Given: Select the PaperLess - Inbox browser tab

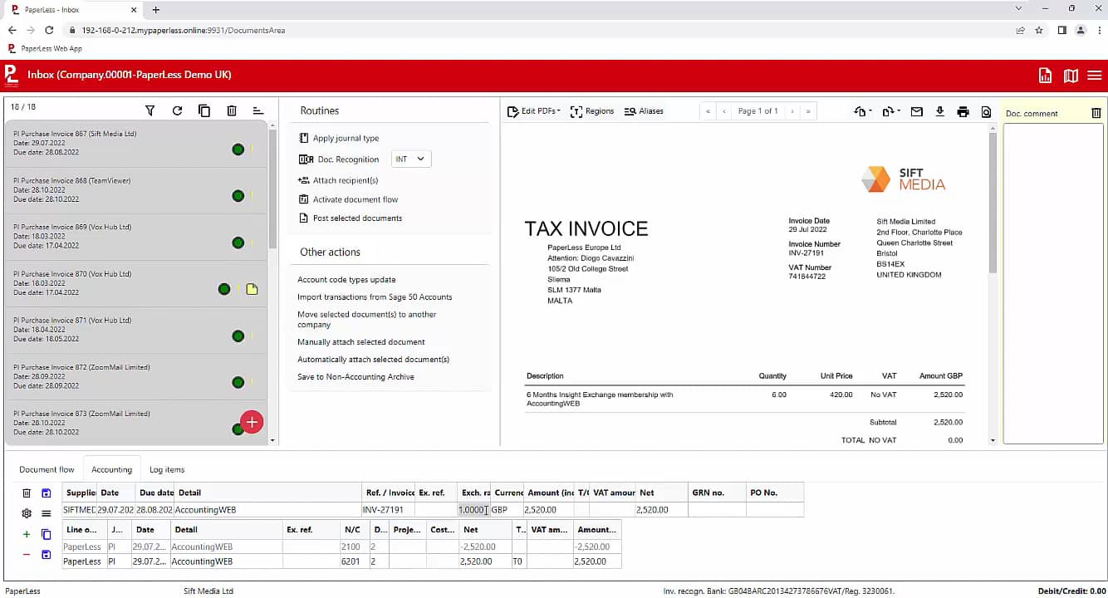Looking at the screenshot, I should pos(71,10).
